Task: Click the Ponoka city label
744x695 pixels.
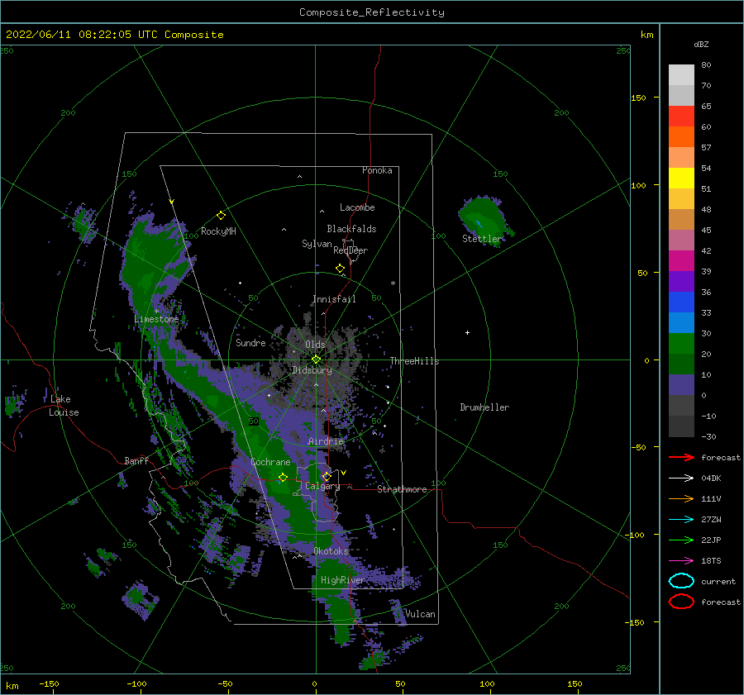Action: (377, 170)
